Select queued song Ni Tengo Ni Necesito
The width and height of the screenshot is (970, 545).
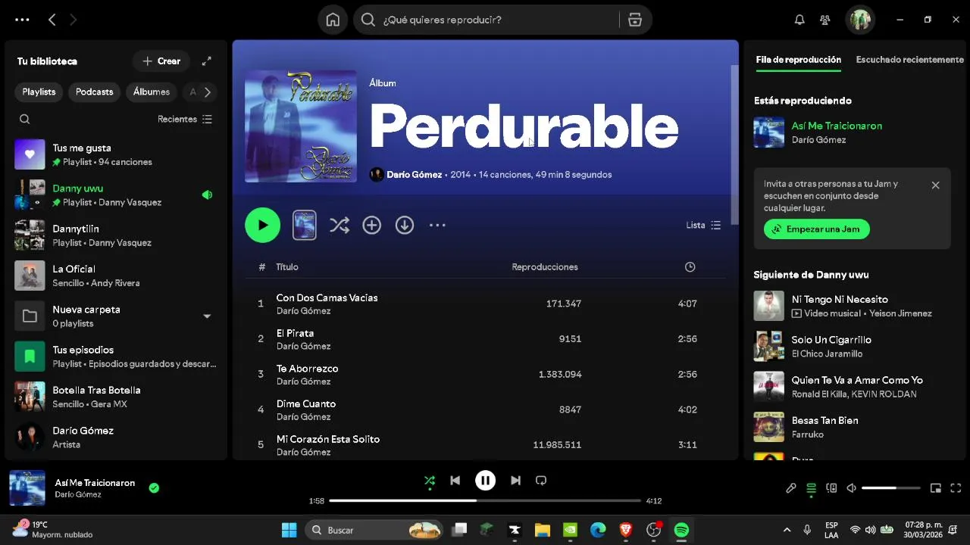point(852,306)
